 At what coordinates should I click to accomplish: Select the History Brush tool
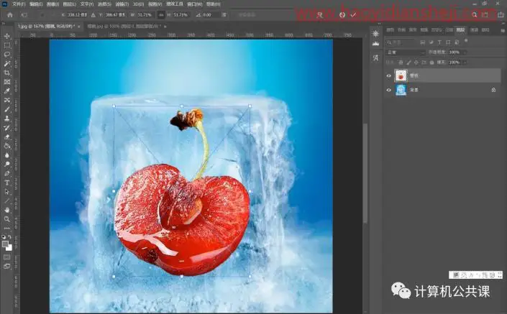pos(6,128)
